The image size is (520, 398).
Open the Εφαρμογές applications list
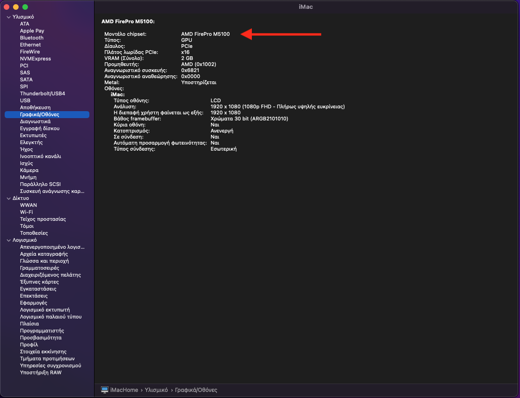(34, 303)
